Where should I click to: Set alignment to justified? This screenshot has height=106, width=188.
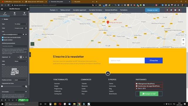pos(26,57)
